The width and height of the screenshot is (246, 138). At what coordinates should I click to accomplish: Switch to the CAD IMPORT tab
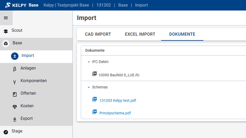tap(98, 34)
